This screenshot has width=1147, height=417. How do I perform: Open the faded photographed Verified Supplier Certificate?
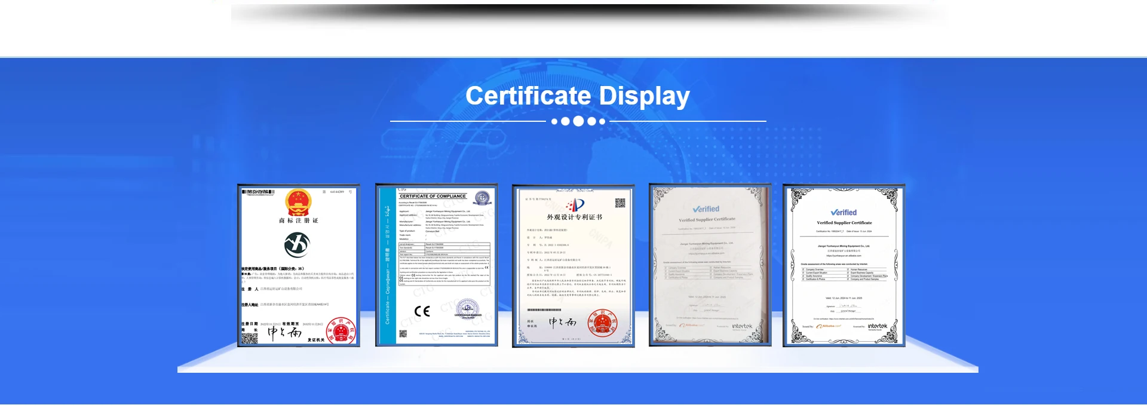click(710, 265)
